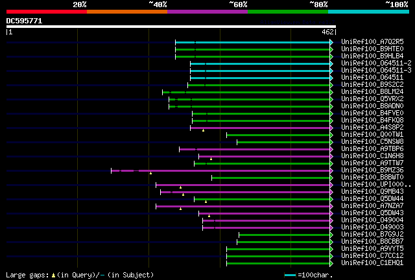Click the purple ~60% identity legend segment
This screenshot has height=280, width=415.
click(207, 12)
